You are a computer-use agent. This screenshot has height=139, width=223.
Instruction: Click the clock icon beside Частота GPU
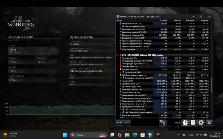[x=120, y=81]
